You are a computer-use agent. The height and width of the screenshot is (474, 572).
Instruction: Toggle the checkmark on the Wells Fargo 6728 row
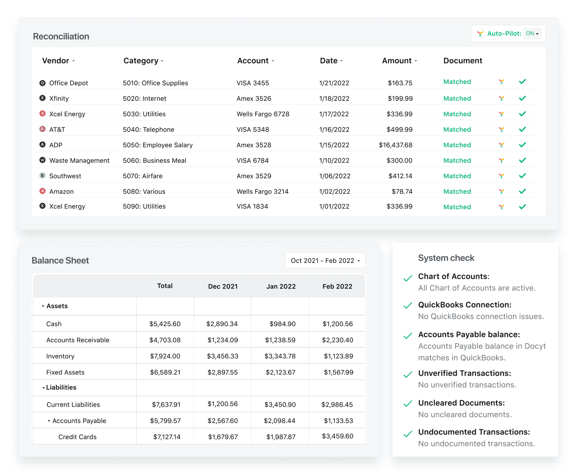pyautogui.click(x=522, y=114)
